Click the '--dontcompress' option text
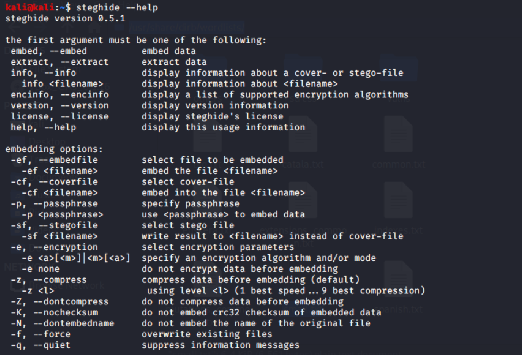 pos(71,302)
